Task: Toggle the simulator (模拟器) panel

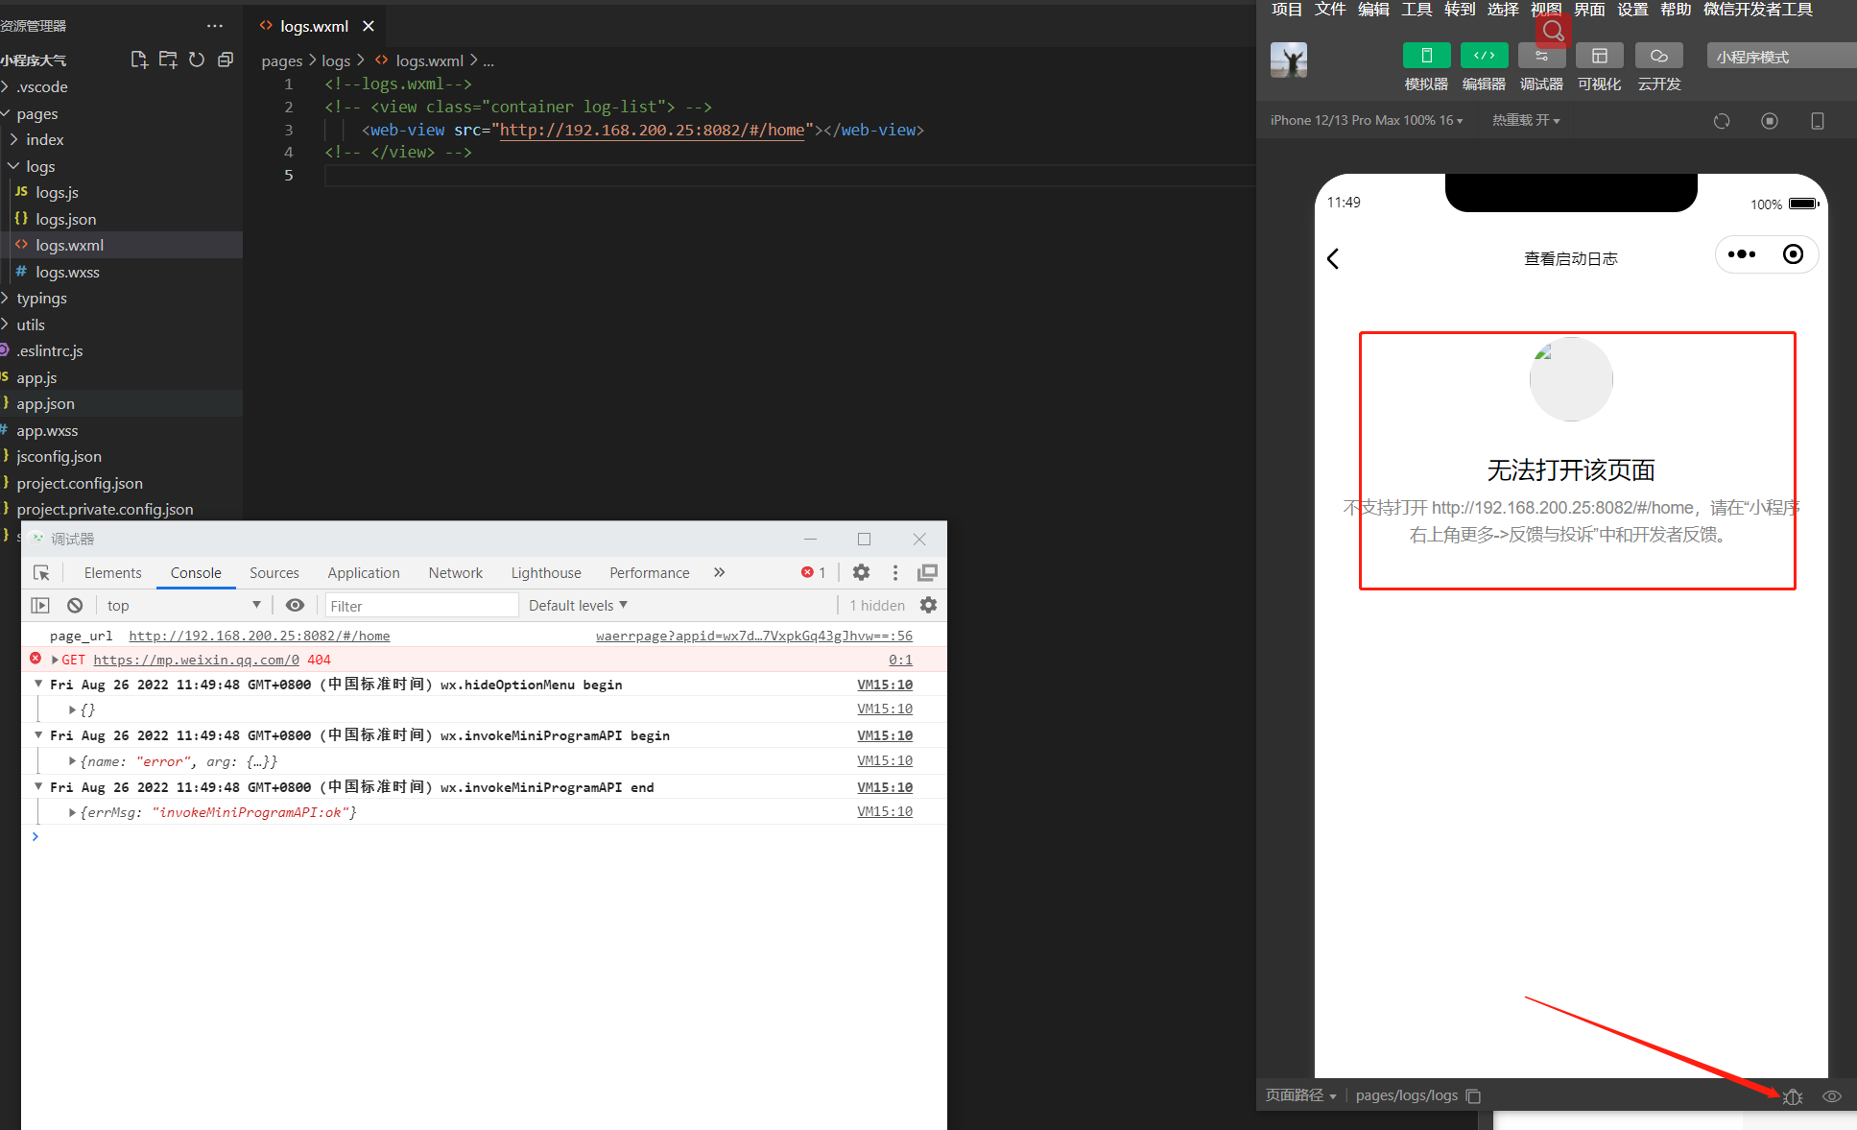Action: coord(1426,56)
